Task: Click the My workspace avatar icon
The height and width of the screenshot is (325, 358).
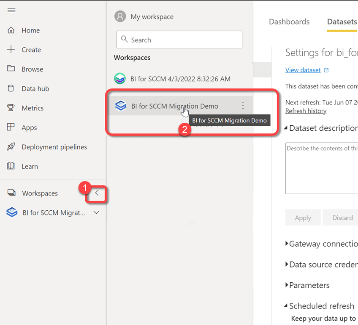Action: click(120, 16)
